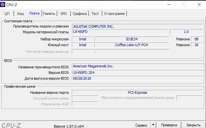Click the ASUSTeK COMPUTER INC. manufacturer field
Viewport: 206px width, 128px height.
(x=137, y=26)
